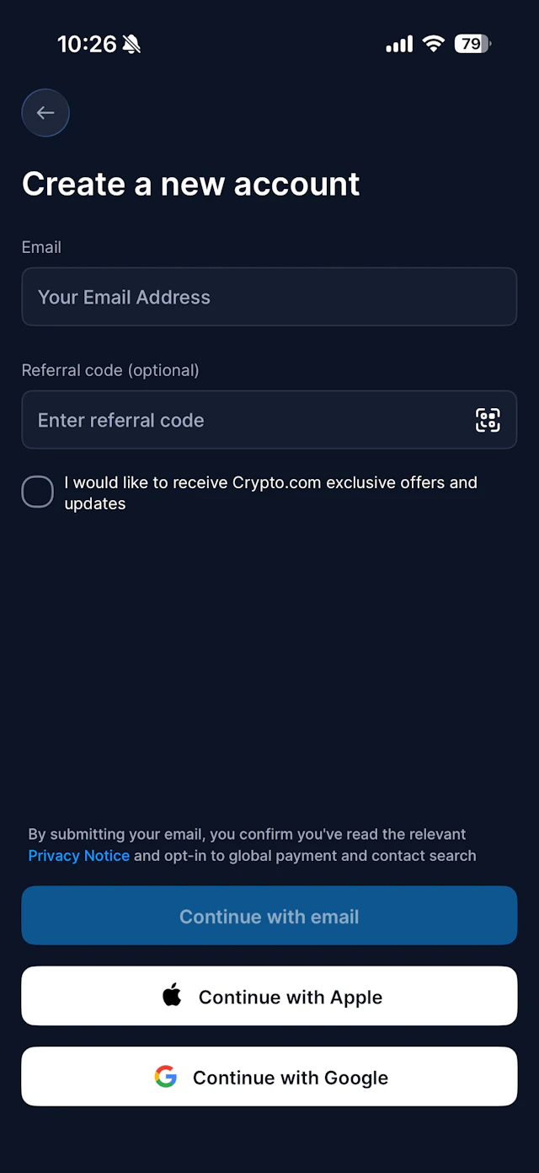Click the Continue with email button
This screenshot has width=539, height=1173.
(269, 916)
